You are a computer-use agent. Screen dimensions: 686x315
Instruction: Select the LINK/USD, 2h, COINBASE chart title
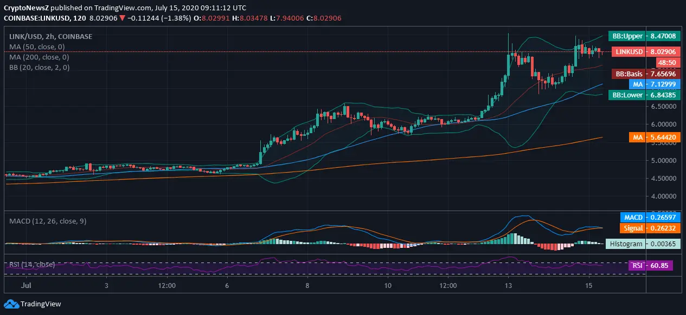(x=50, y=36)
